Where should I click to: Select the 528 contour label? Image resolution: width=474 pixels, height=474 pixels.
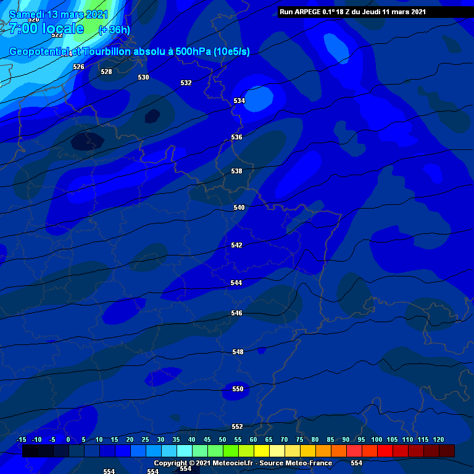click(107, 72)
